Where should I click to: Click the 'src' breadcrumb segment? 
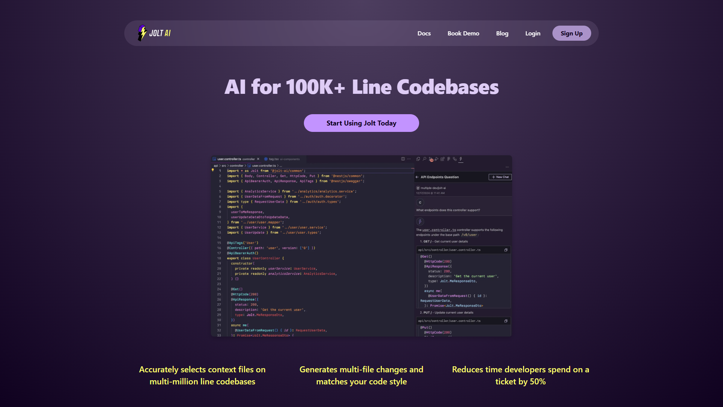(x=224, y=166)
